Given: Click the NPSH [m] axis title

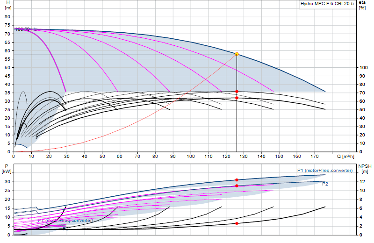Looking at the screenshot, I should pos(365,169).
